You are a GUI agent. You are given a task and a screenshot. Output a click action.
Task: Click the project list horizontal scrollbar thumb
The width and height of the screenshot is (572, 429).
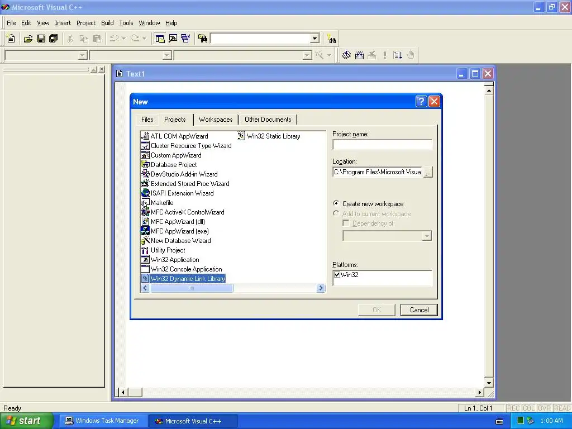[x=191, y=288]
